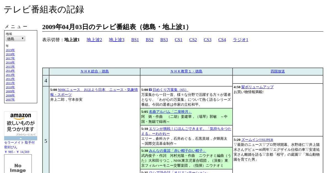Open the 2013年 year link

pos(10,75)
